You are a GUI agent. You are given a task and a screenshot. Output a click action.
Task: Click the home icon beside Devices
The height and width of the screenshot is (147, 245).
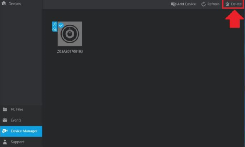(x=4, y=3)
